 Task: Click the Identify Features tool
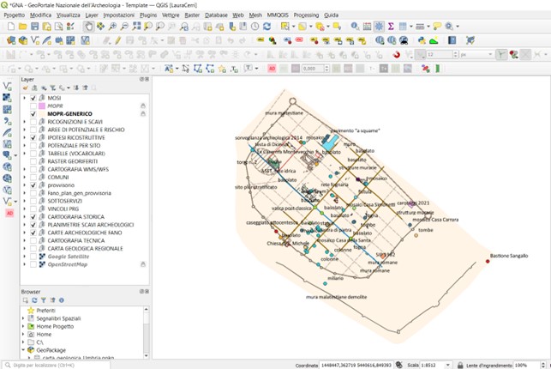pyautogui.click(x=356, y=27)
